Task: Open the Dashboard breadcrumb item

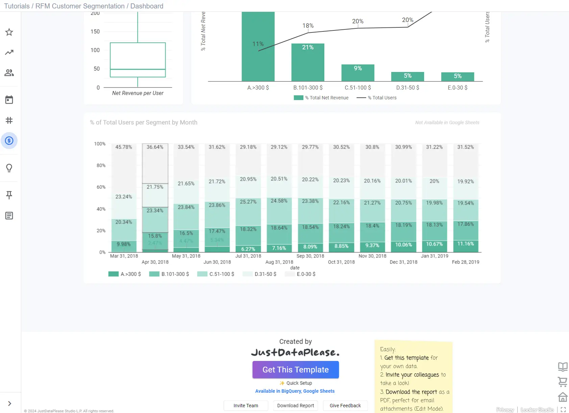Action: click(x=147, y=6)
